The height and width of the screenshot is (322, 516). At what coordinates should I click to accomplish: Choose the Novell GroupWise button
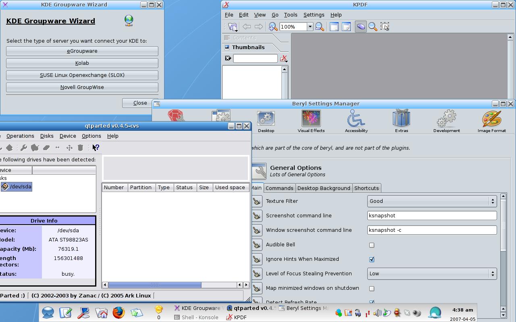[82, 87]
